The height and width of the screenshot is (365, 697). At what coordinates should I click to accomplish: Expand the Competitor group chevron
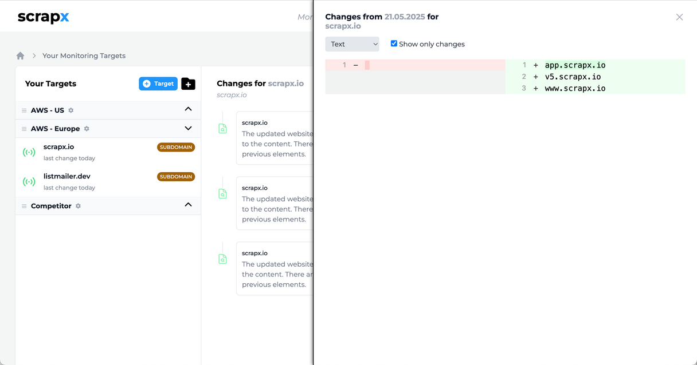(188, 205)
